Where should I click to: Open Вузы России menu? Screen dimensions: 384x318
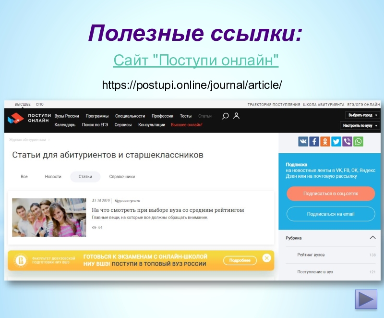point(67,116)
